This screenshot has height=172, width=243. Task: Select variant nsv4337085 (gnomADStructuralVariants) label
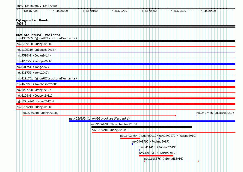pyautogui.click(x=47, y=38)
